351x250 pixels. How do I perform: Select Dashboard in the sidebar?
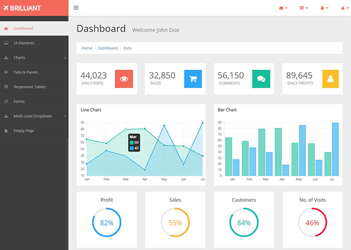pyautogui.click(x=23, y=29)
